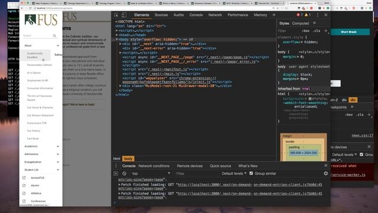Screen dimensions: 378x213
Task: Click the Short Break button
Action: click(x=348, y=32)
